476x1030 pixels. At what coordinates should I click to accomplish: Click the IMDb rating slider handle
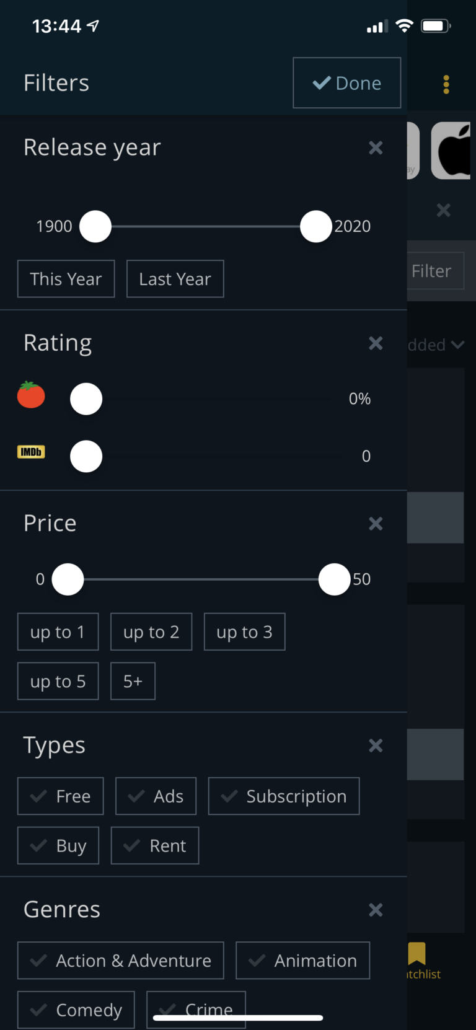[86, 457]
